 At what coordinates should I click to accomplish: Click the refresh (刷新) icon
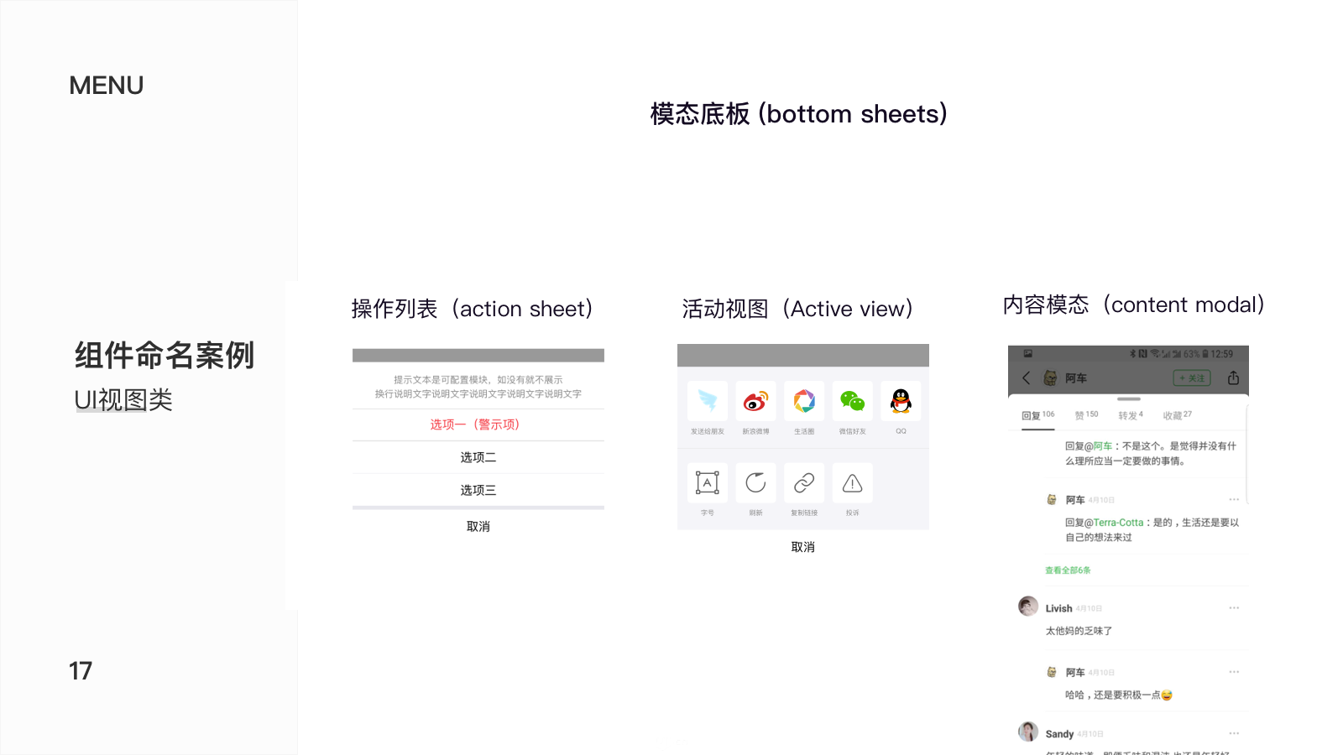click(x=755, y=483)
